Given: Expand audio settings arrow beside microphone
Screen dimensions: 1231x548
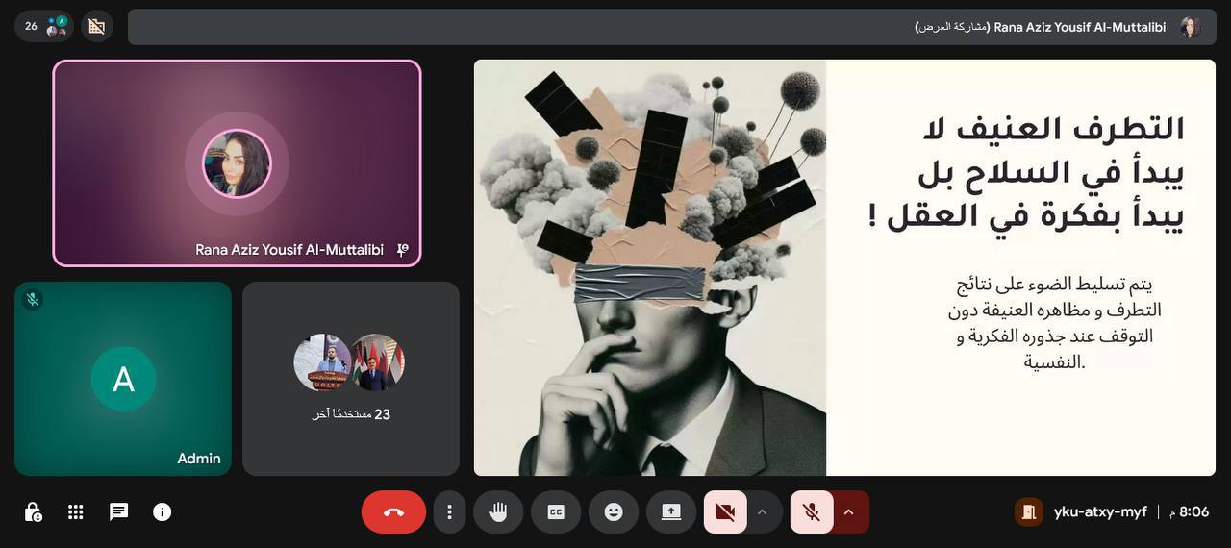Looking at the screenshot, I should pos(849,511).
